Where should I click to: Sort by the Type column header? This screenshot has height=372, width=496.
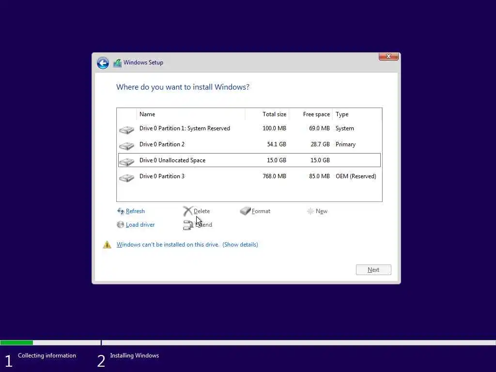click(x=357, y=114)
